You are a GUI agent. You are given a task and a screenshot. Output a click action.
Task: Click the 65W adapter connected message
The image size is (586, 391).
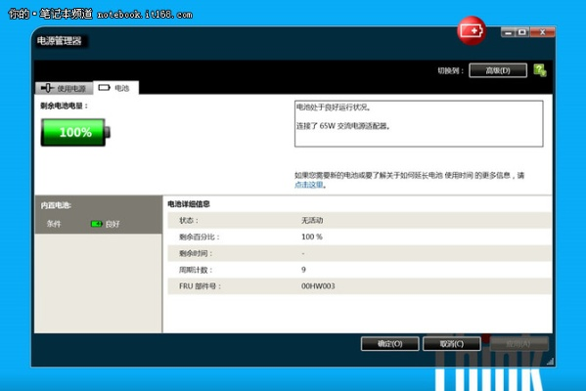click(343, 126)
